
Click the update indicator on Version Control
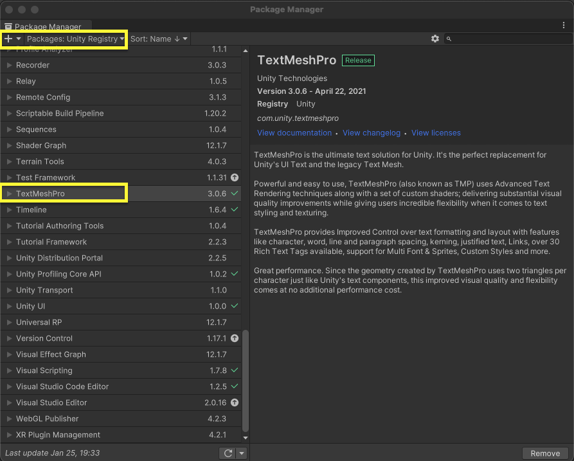pyautogui.click(x=234, y=338)
